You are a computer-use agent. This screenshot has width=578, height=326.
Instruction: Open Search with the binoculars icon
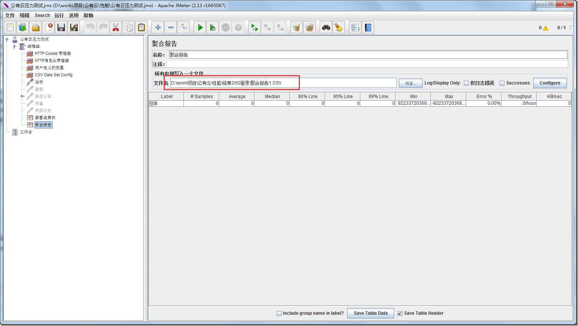point(326,27)
